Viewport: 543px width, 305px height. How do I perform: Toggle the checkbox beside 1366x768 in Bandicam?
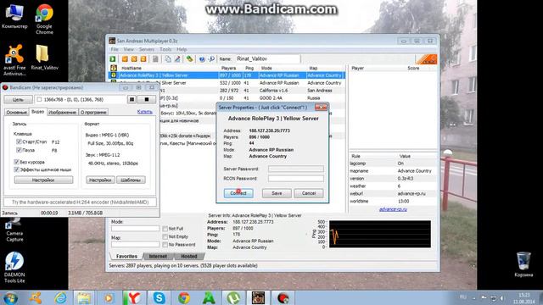39,100
